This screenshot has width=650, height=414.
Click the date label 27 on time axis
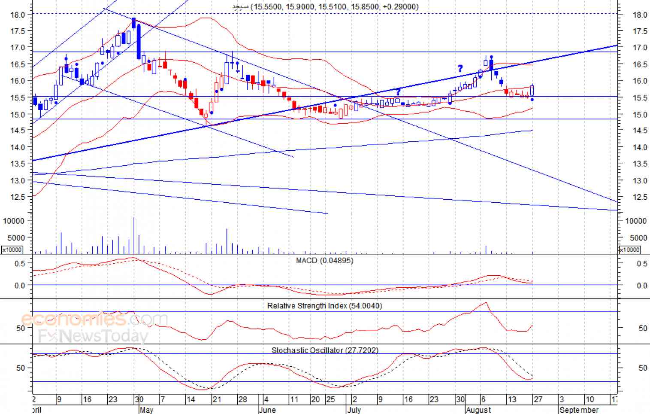tap(538, 399)
